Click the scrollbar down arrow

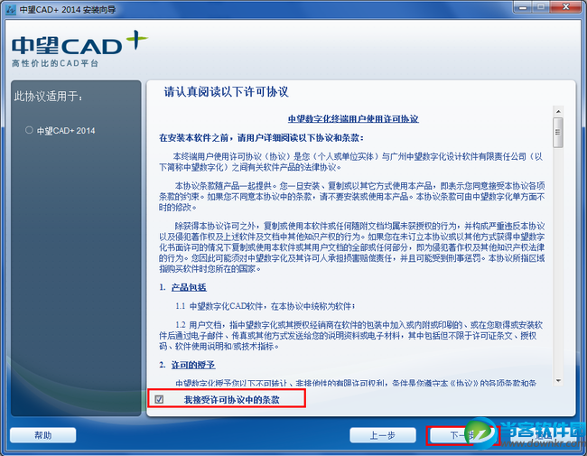pyautogui.click(x=558, y=380)
